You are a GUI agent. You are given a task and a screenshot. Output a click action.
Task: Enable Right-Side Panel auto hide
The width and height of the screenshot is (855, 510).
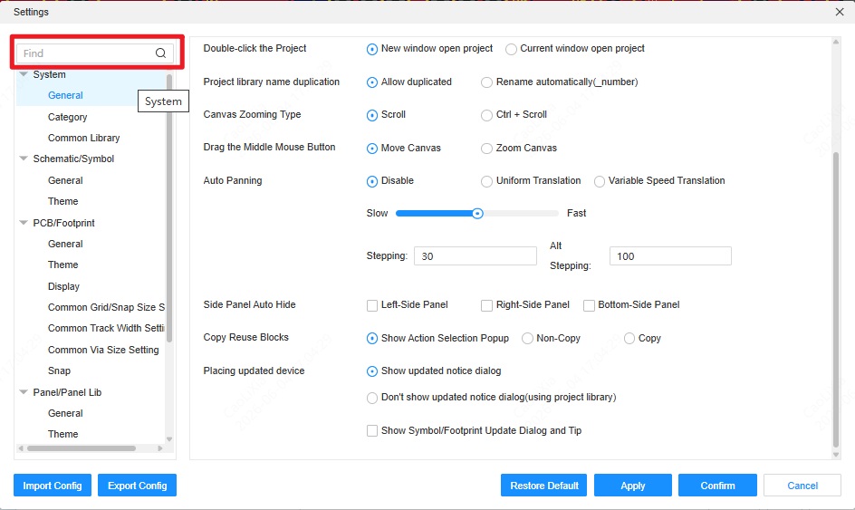click(486, 305)
